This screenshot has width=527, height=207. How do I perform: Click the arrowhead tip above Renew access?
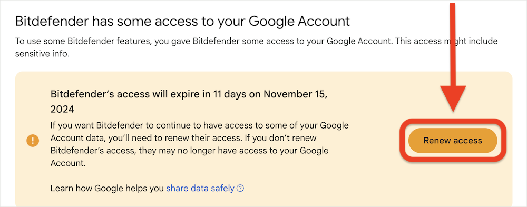tap(453, 108)
